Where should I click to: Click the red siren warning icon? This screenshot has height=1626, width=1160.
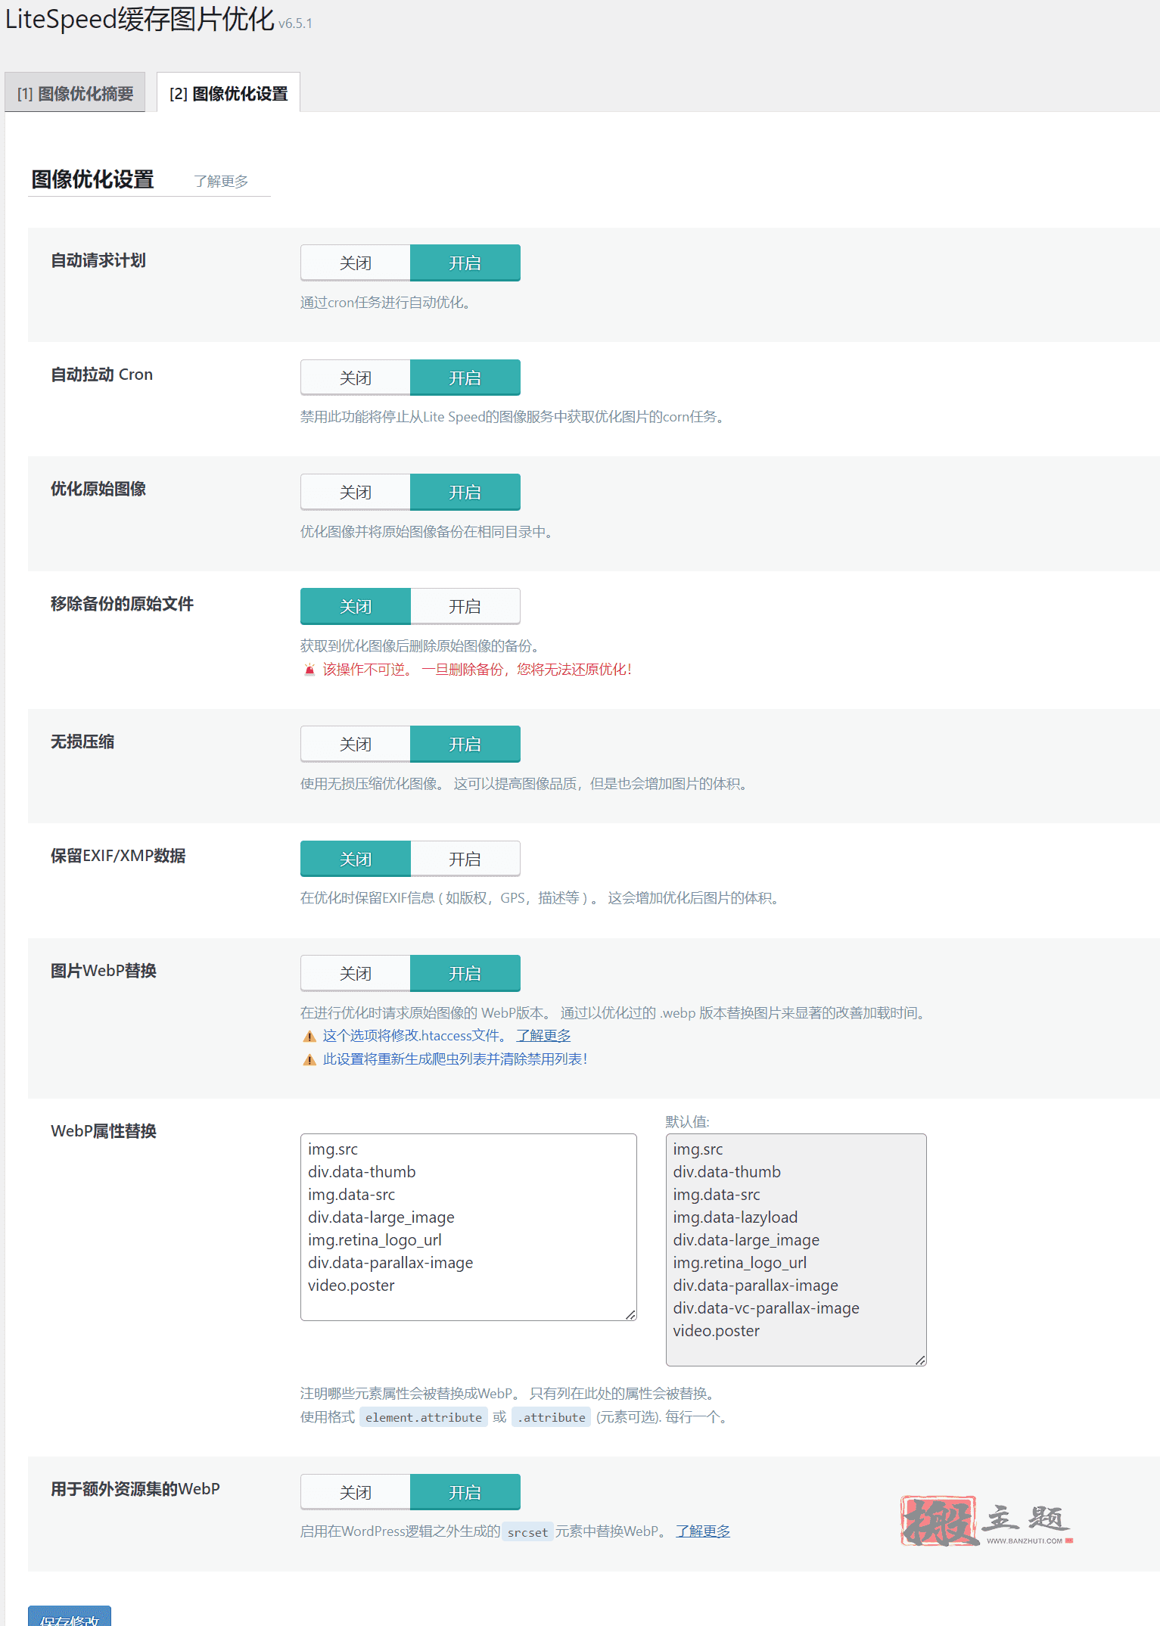tap(309, 670)
